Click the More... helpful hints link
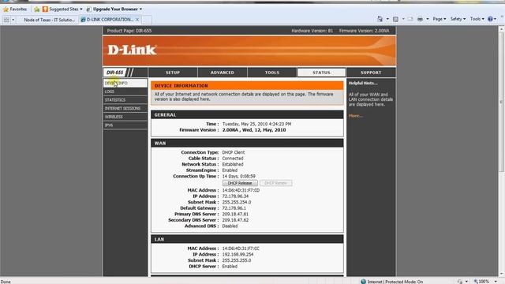Screen dimensions: 505x284 point(356,116)
